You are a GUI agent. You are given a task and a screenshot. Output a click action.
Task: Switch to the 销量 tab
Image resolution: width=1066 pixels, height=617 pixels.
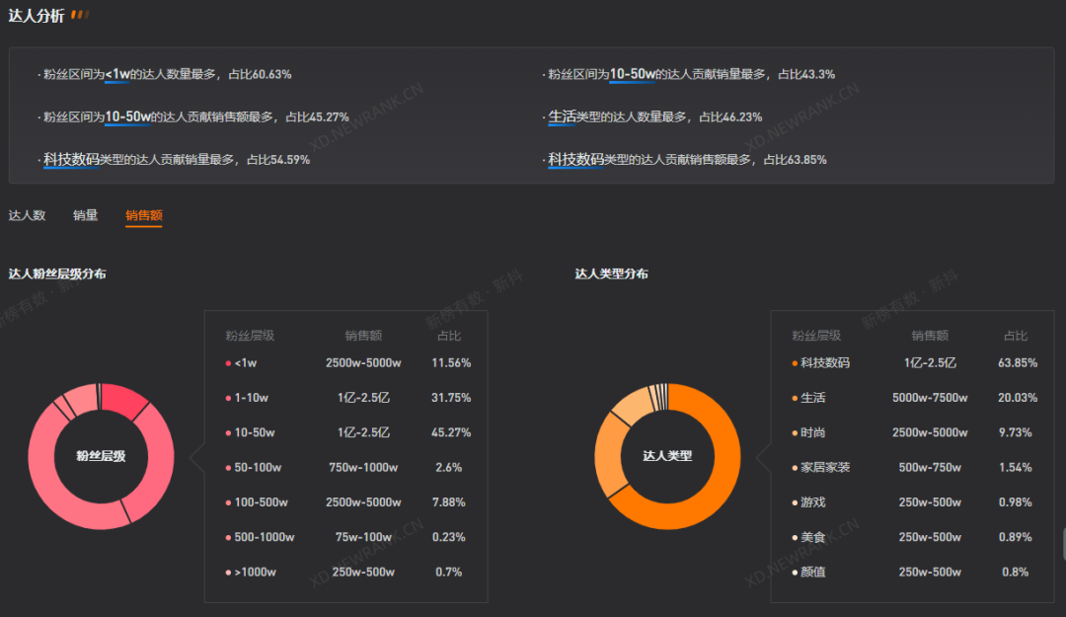tap(86, 215)
